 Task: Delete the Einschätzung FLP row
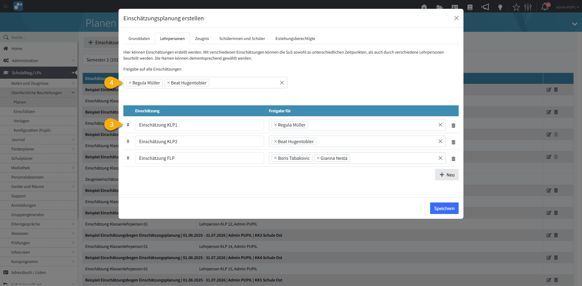pos(453,159)
